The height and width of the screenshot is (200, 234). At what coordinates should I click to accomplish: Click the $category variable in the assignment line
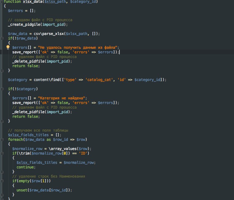17,80
